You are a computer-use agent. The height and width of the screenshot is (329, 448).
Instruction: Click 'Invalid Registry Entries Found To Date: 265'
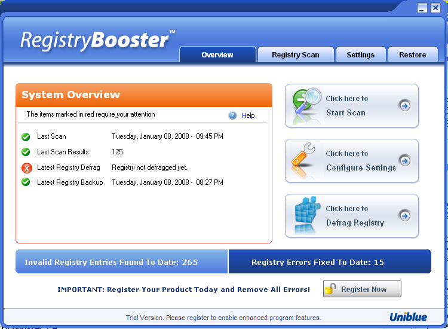(111, 263)
